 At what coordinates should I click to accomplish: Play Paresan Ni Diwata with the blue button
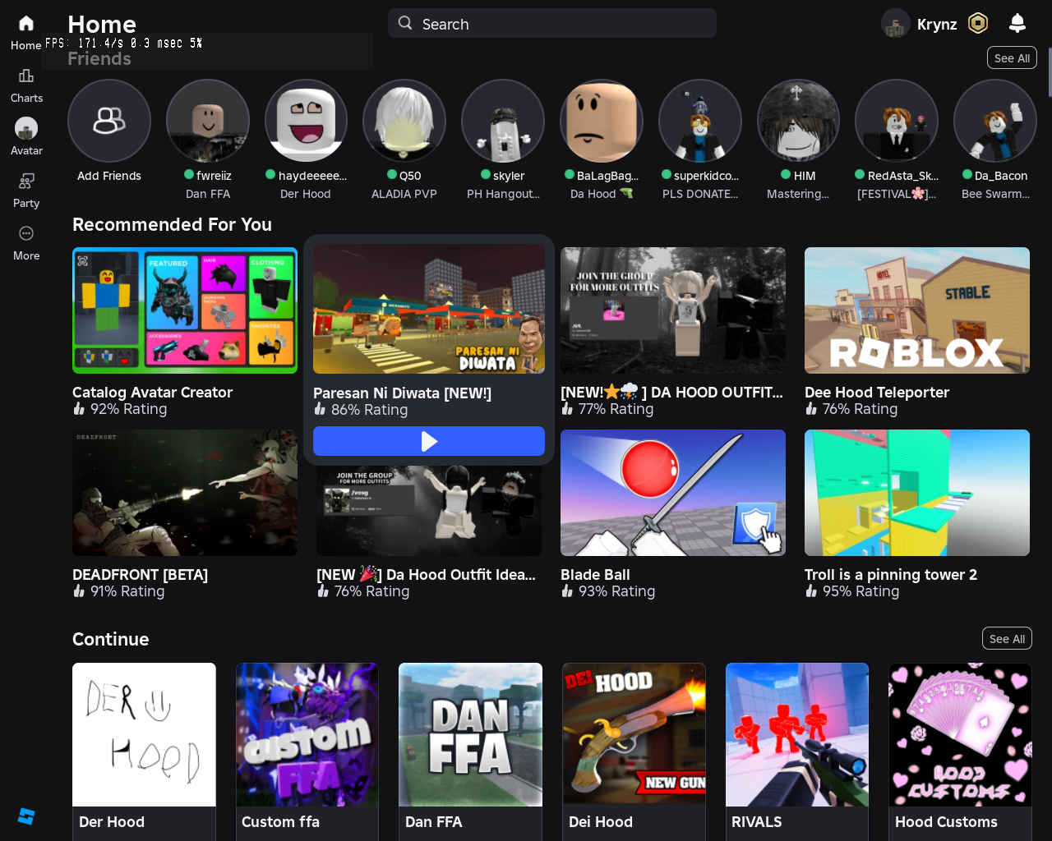pyautogui.click(x=429, y=441)
